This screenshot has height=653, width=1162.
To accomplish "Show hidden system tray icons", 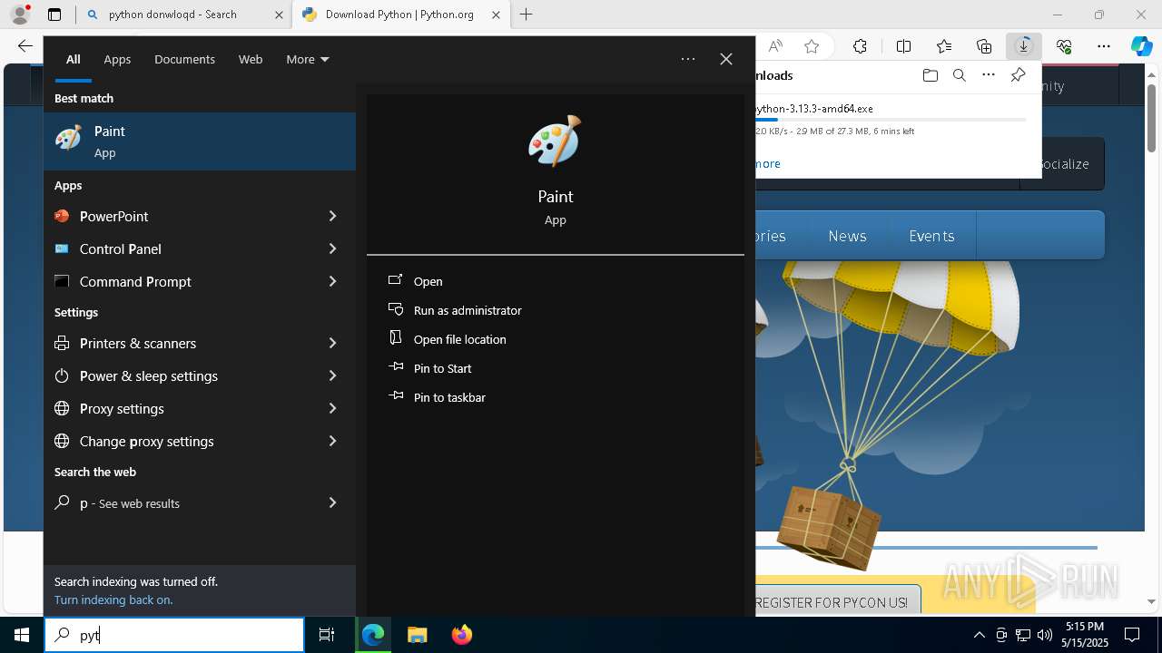I will (979, 635).
